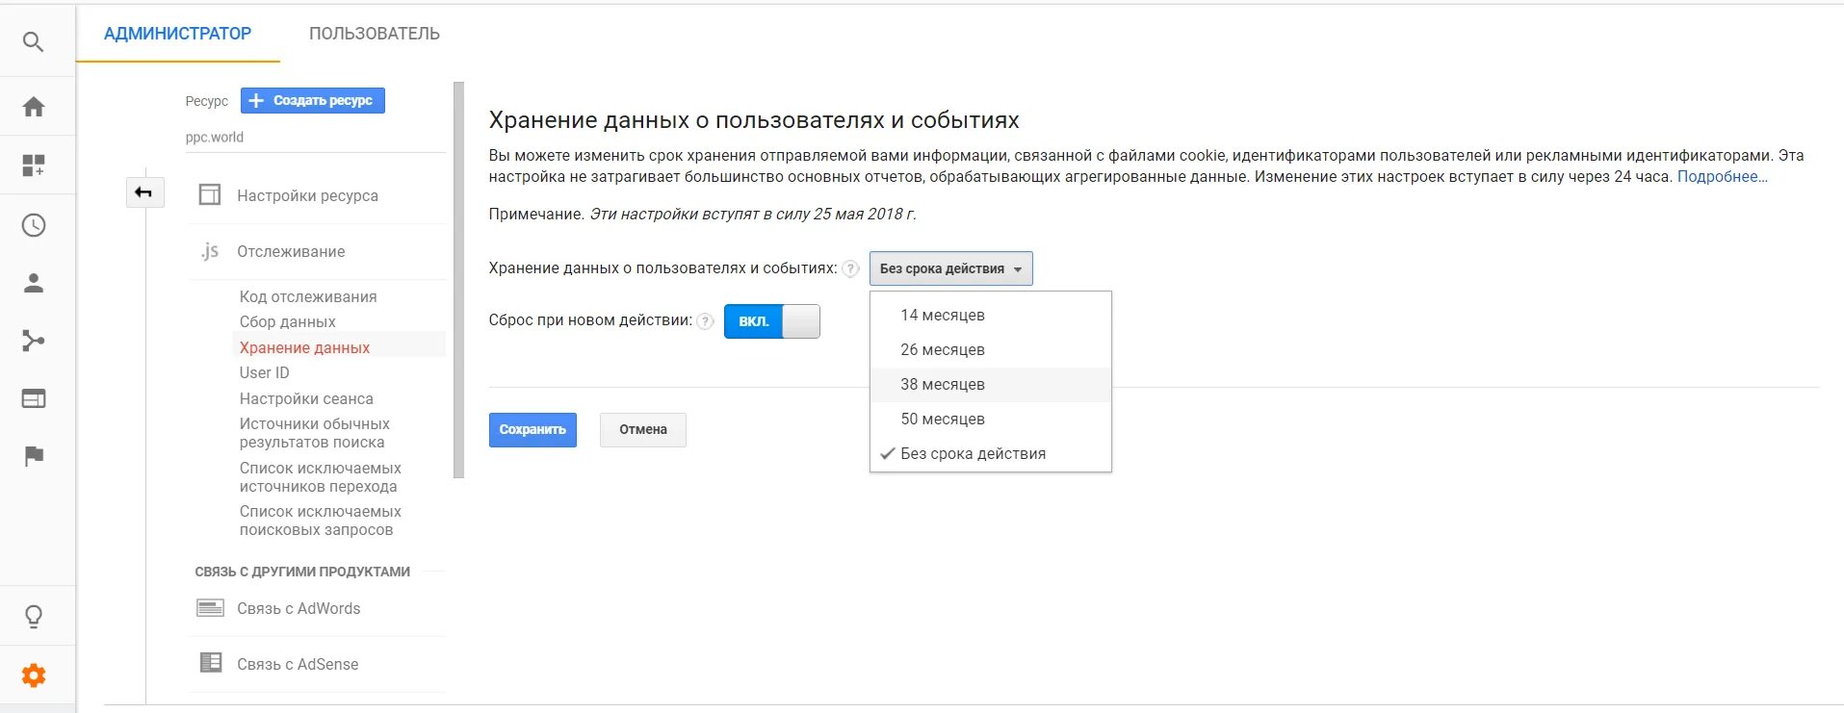Open Код отслеживания page
This screenshot has height=713, width=1844.
tap(308, 297)
